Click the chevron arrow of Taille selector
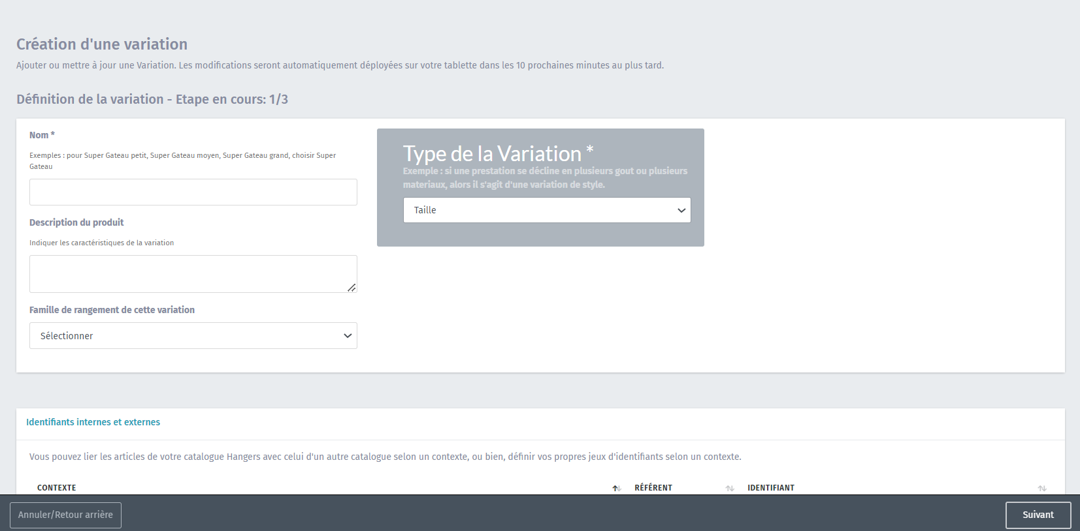The width and height of the screenshot is (1080, 531). click(x=681, y=210)
